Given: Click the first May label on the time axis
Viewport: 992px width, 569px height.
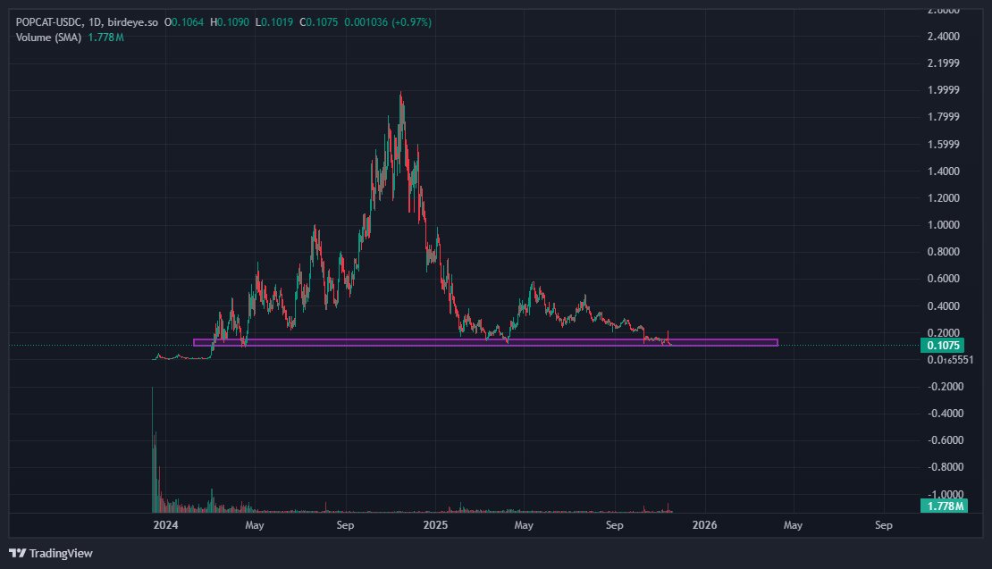Looking at the screenshot, I should 255,525.
